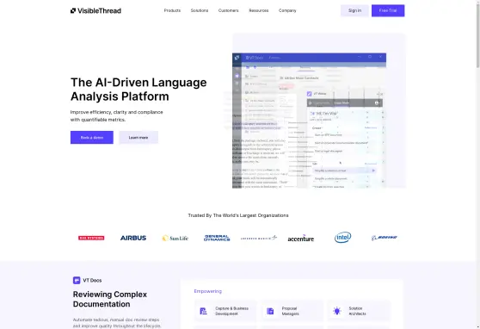Start a Free Trial

click(x=388, y=10)
